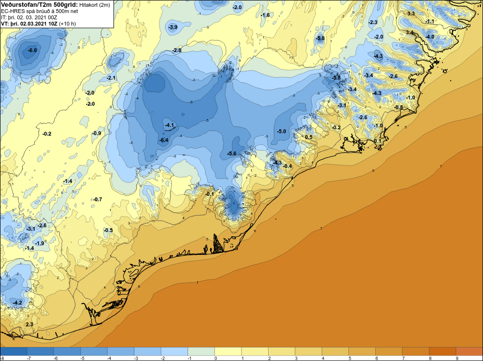Viewport: 483px width, 361px height.
Task: Click the -6.4 temperature value
Action: pos(164,140)
